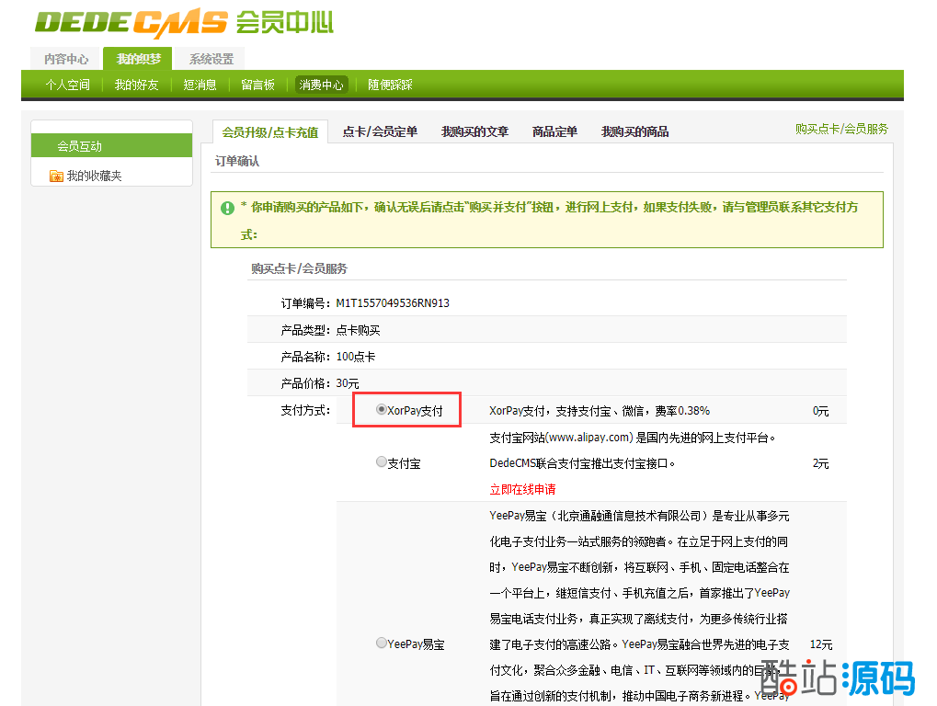
Task: Choose the YeePay易宝 radio option
Action: (381, 643)
